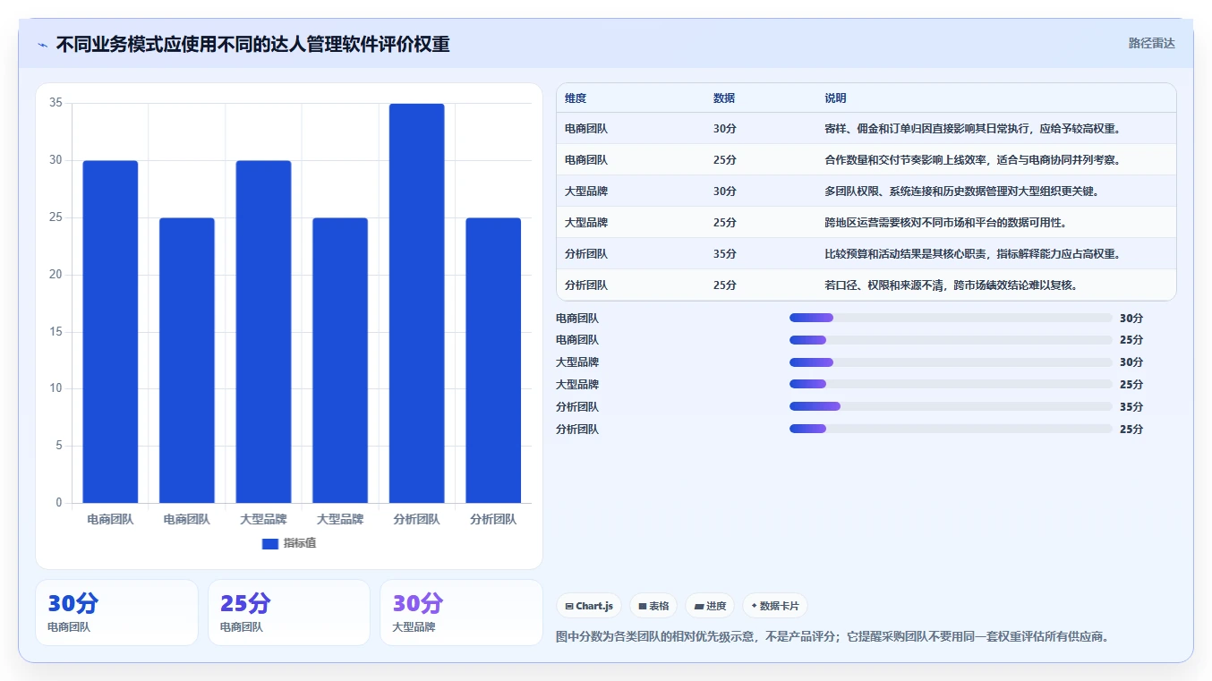Screen dimensions: 1212x681
Task: Click the 电商团队 25分 progress bar
Action: [951, 340]
